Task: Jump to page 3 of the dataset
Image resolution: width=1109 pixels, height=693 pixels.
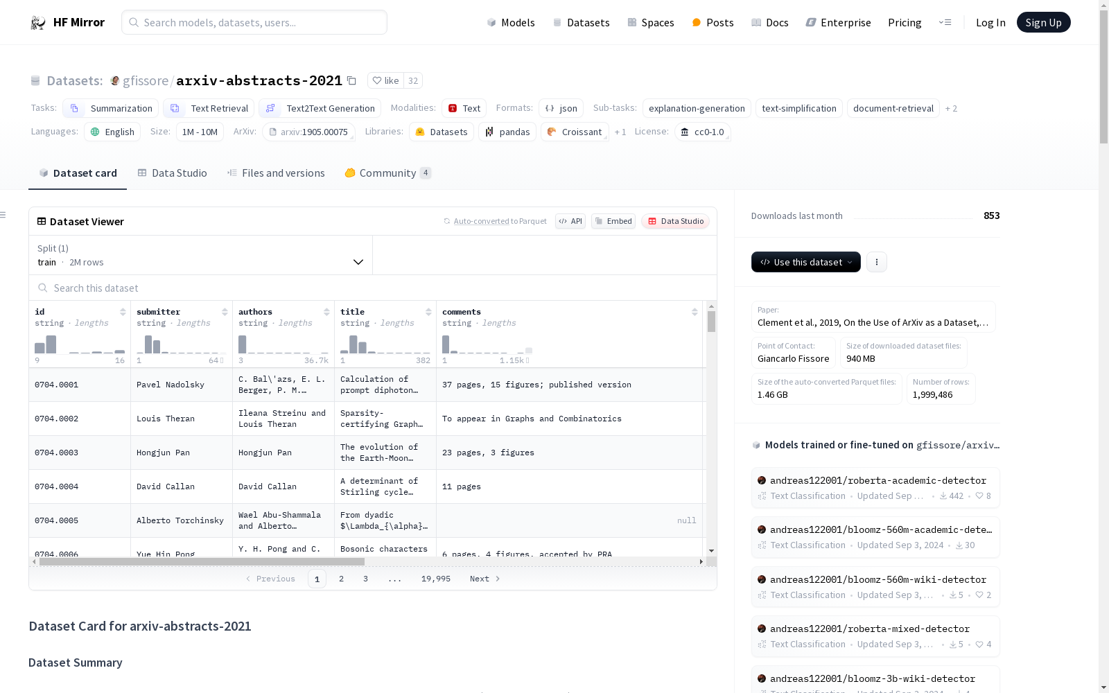Action: tap(365, 579)
